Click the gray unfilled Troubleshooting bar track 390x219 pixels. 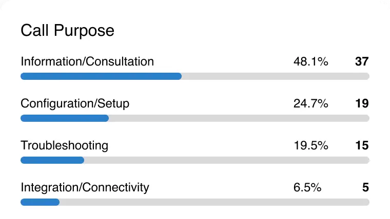(227, 160)
